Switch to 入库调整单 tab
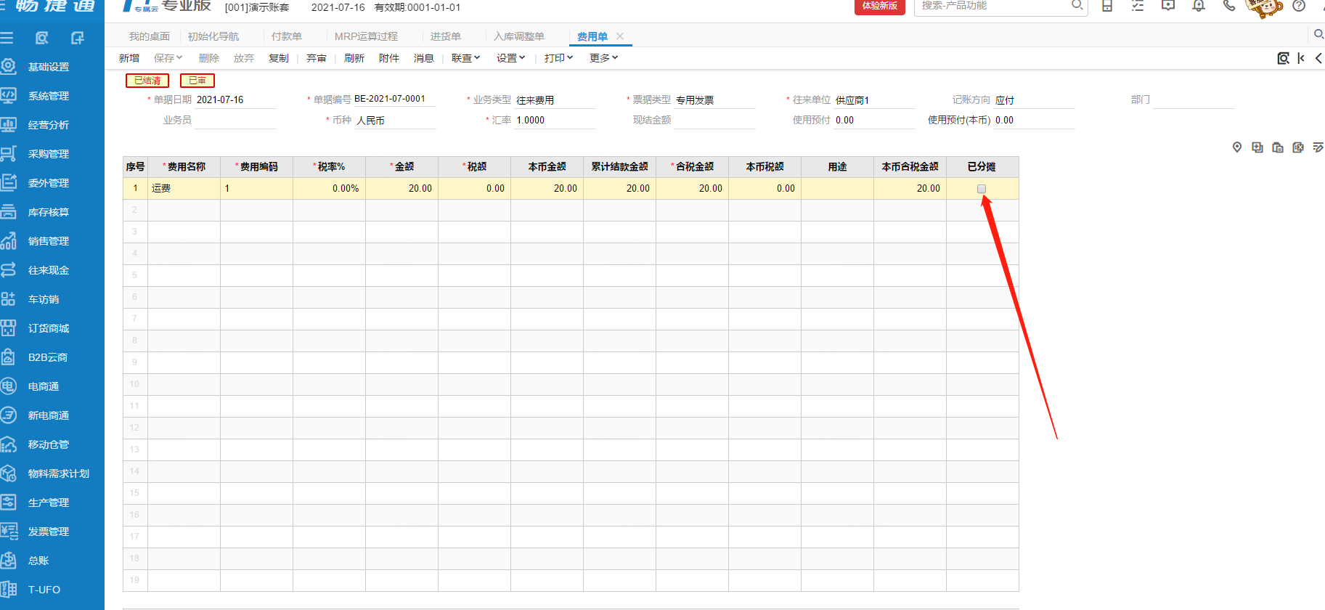Screen dimensions: 1325x610 519,36
